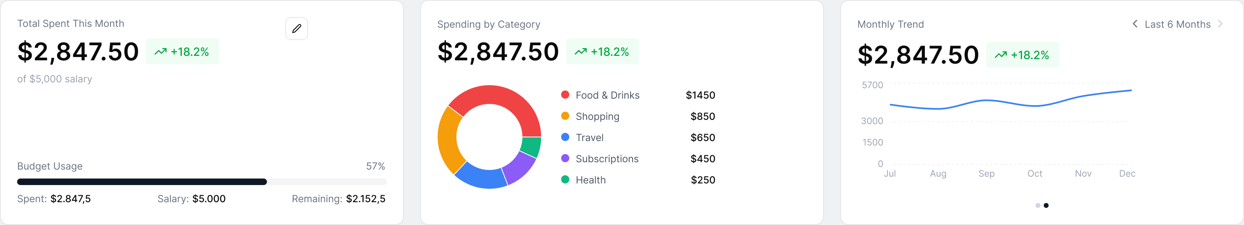The height and width of the screenshot is (225, 1244).
Task: Click the first carousel pagination dot
Action: pyautogui.click(x=1038, y=205)
